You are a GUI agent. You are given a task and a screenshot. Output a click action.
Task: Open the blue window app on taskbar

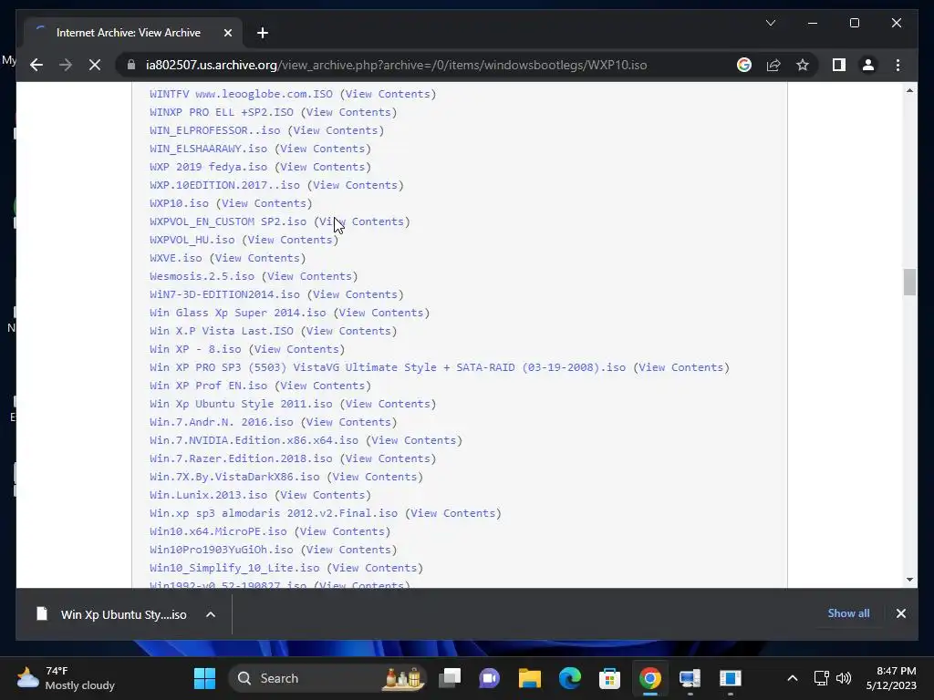pos(730,678)
